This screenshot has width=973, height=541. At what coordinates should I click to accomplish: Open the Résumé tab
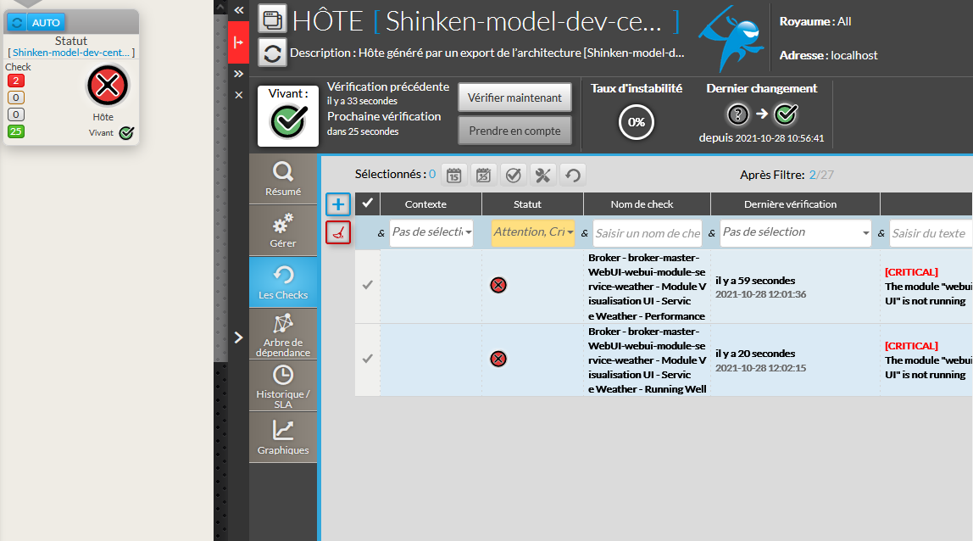click(282, 180)
